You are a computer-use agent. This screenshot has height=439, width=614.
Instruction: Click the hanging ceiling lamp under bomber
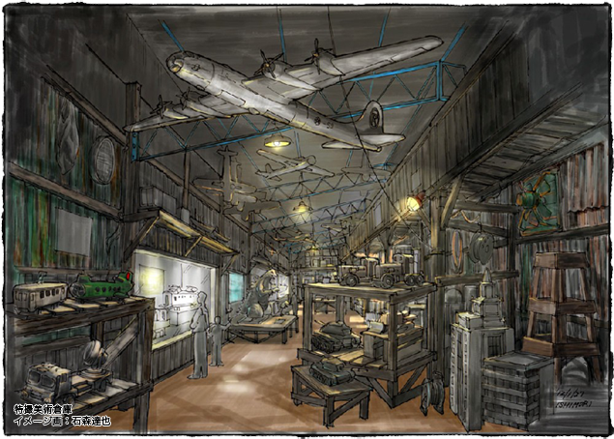point(278,143)
